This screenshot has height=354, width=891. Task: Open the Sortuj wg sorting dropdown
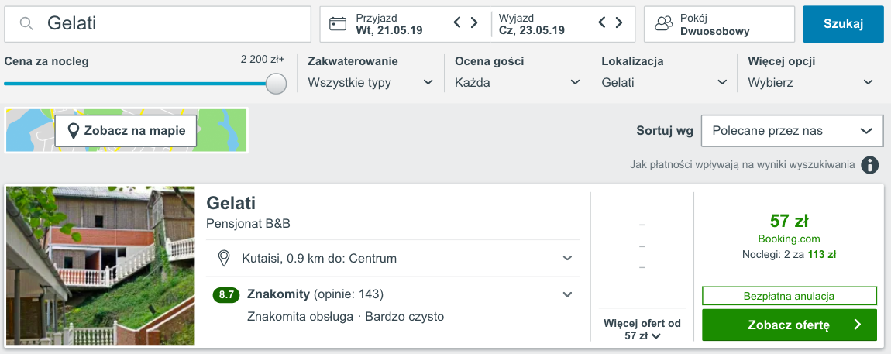[792, 131]
